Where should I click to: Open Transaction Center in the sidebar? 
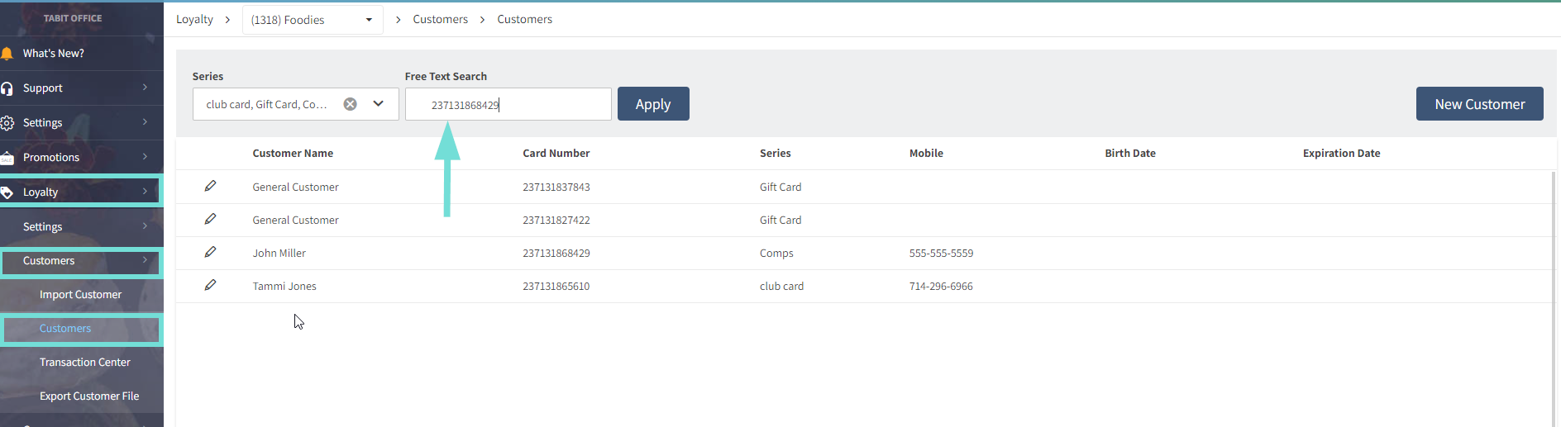coord(85,362)
